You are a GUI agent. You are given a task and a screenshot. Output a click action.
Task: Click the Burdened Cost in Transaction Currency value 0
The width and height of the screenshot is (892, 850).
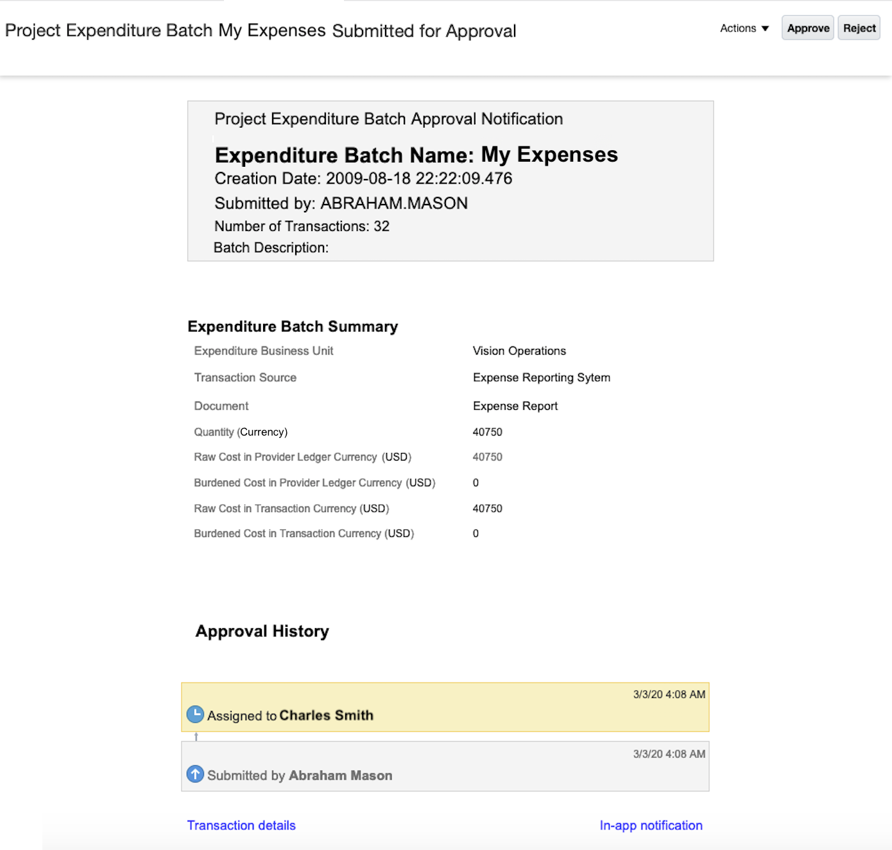click(x=476, y=534)
